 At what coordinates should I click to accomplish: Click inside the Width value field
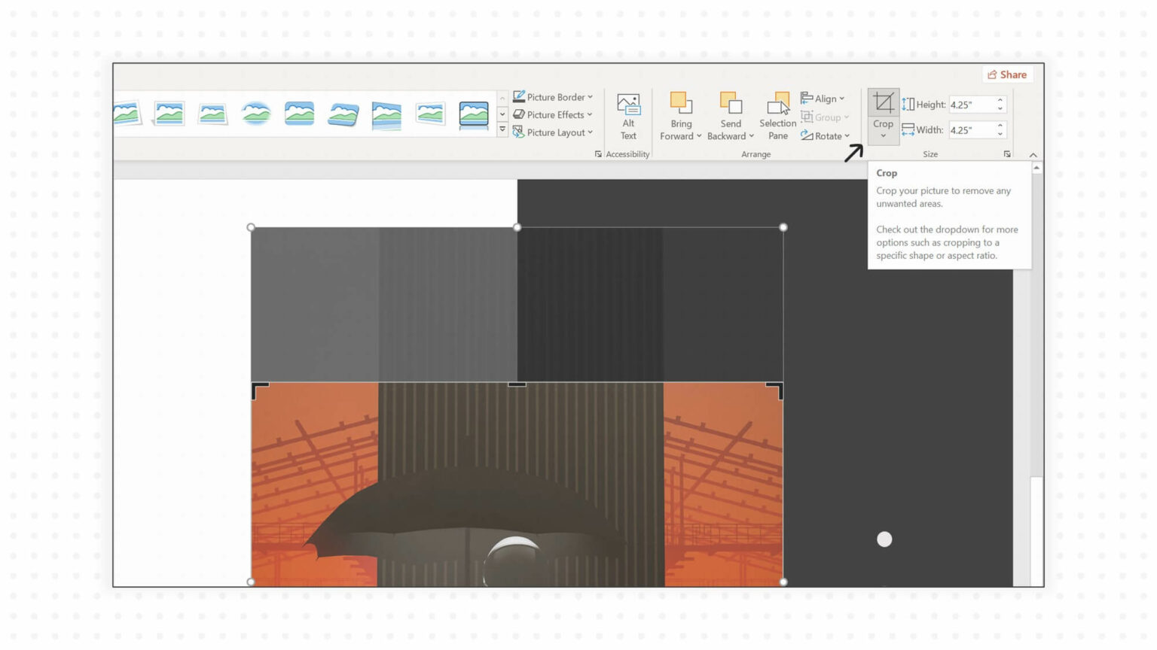972,129
